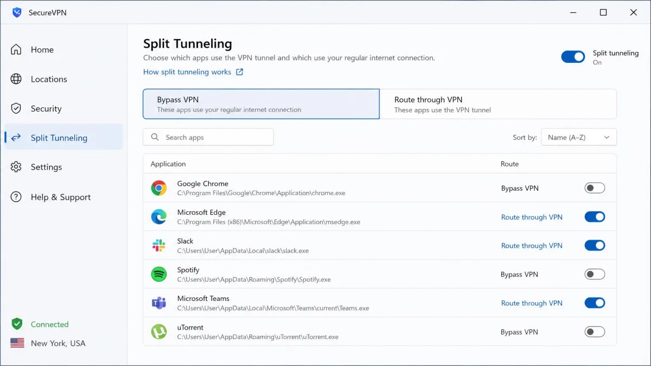651x366 pixels.
Task: Go to the Home page
Action: tap(63, 49)
